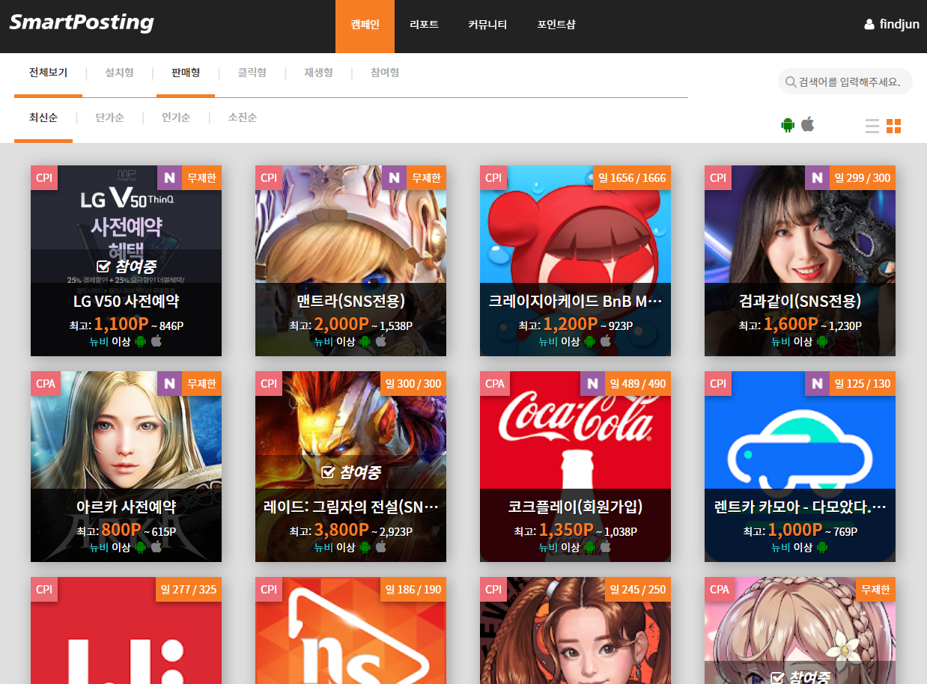Click Apple icon on LG V50 사전예약 card
The width and height of the screenshot is (927, 684).
[156, 341]
